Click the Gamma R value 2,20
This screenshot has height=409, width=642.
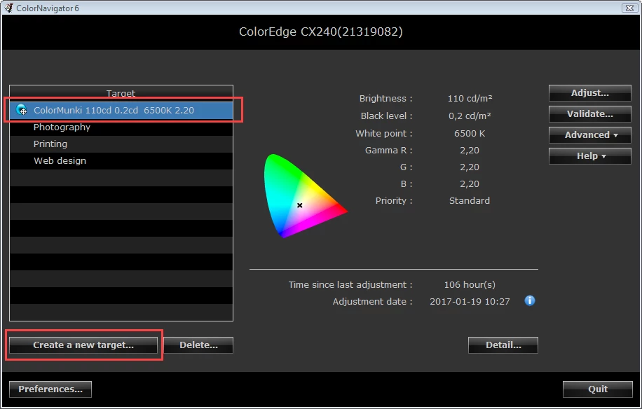[x=470, y=151]
